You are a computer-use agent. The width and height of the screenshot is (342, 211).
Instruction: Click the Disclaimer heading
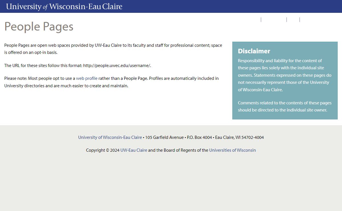pos(254,51)
